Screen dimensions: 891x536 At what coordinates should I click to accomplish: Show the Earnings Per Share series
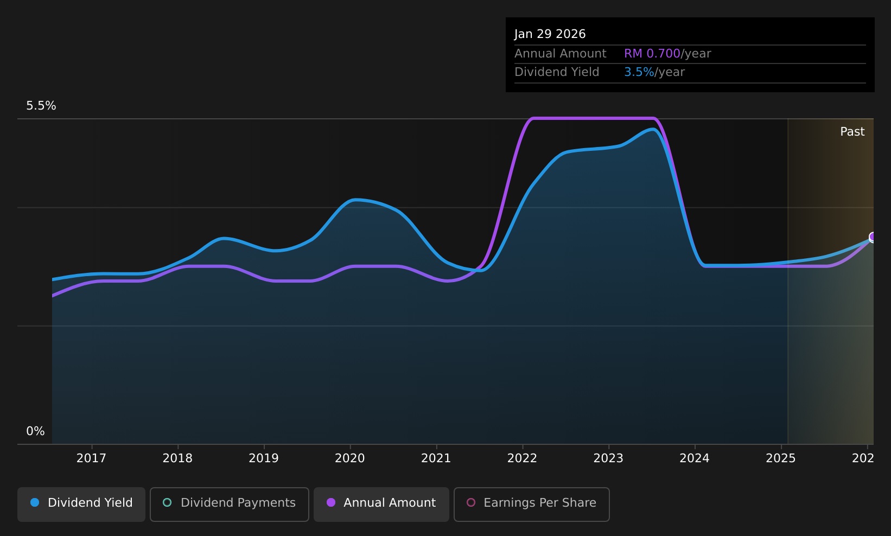(532, 504)
